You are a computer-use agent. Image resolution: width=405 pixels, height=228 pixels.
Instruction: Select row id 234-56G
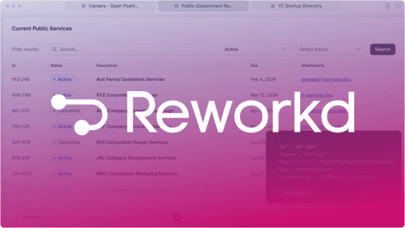point(21,174)
